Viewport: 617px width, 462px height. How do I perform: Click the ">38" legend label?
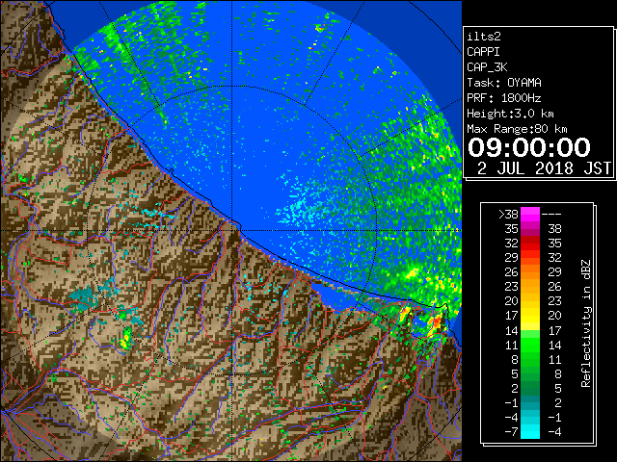(508, 215)
